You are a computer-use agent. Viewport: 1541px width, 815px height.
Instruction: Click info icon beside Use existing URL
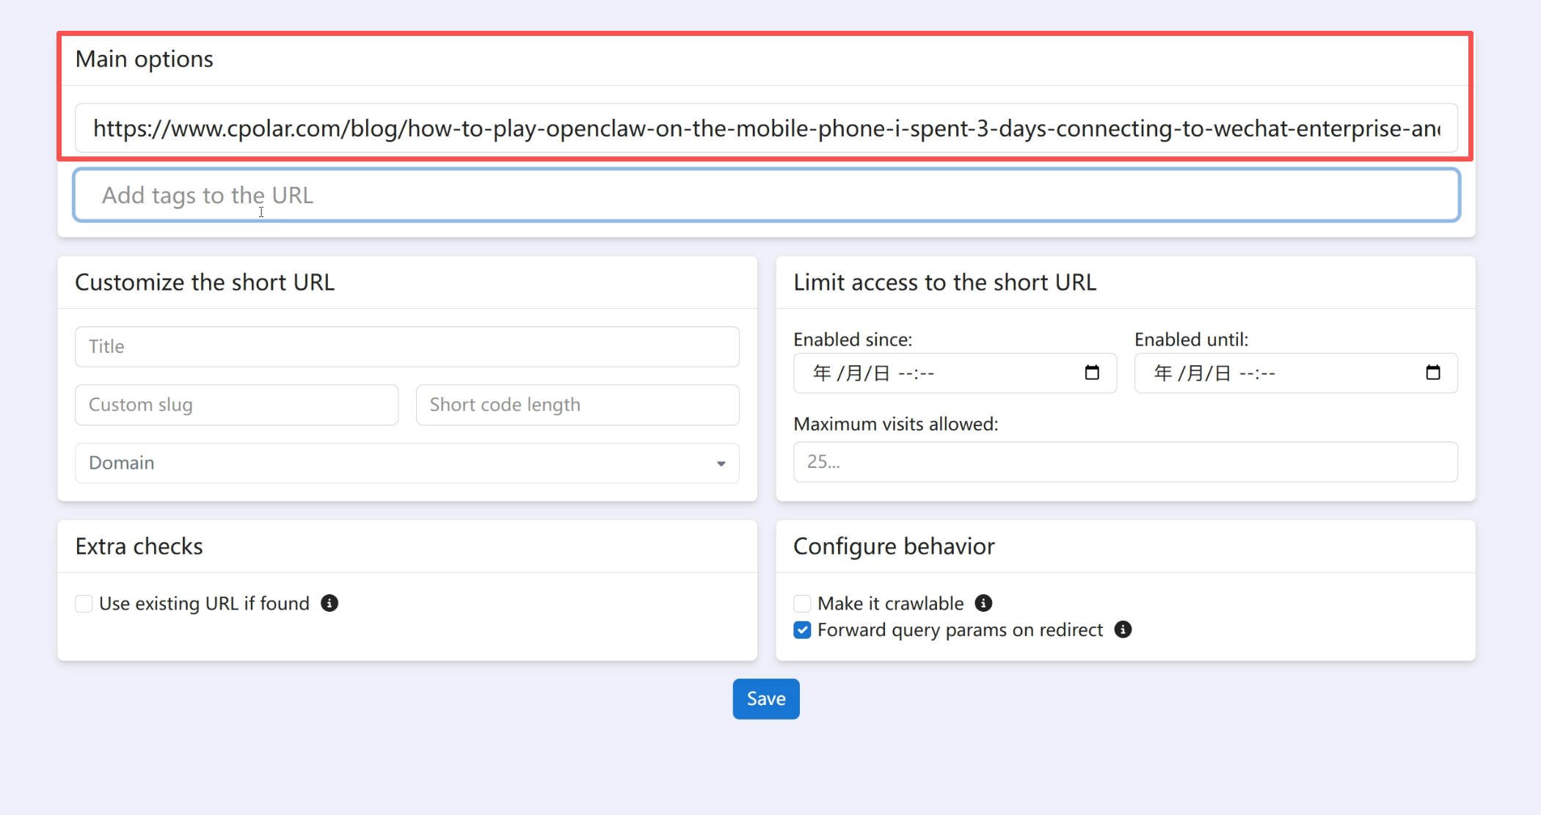tap(329, 603)
